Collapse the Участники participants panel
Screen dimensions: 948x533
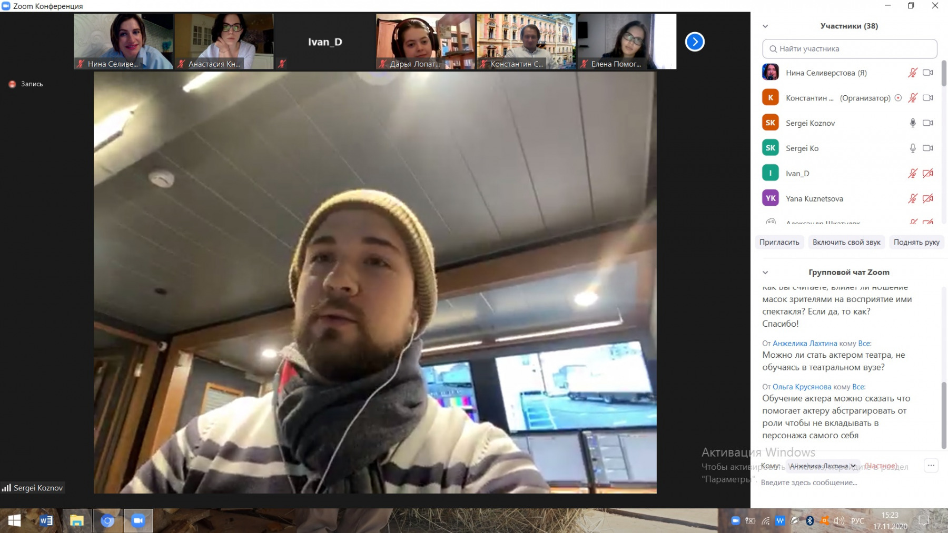765,26
